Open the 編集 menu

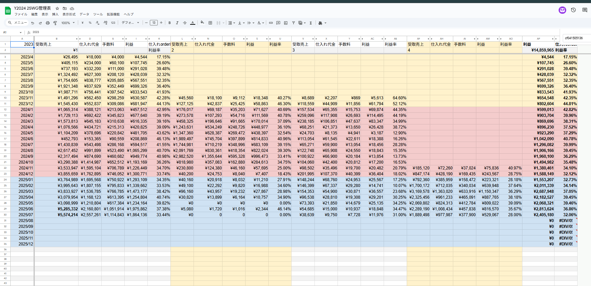[34, 14]
